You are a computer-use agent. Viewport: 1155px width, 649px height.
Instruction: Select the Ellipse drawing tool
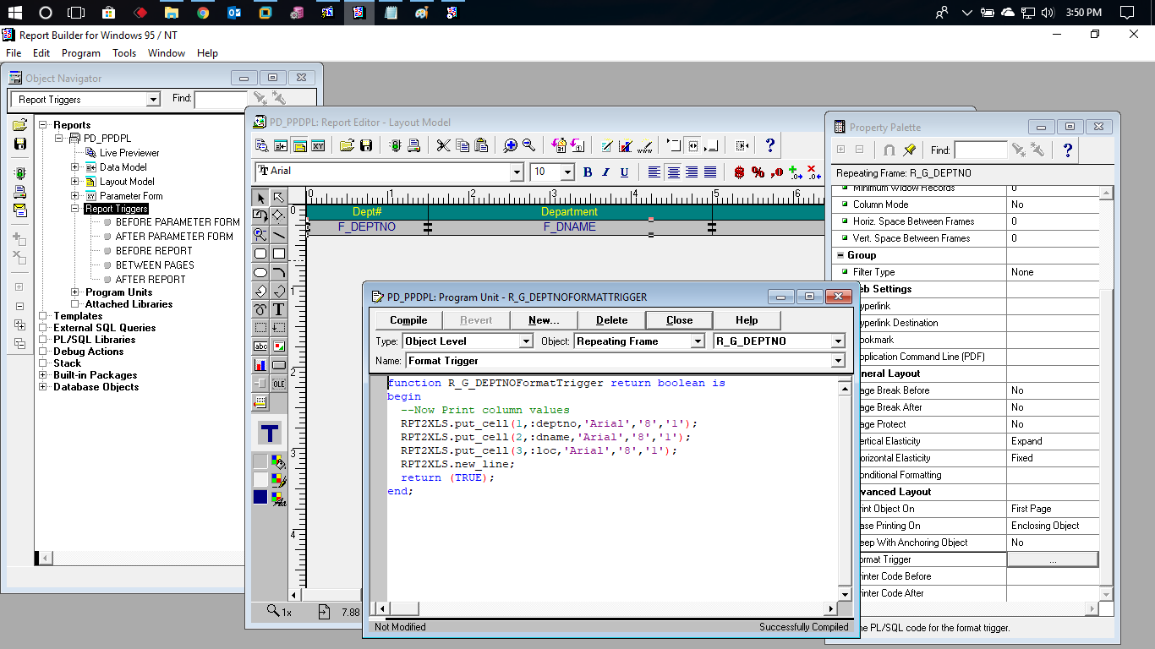point(260,272)
